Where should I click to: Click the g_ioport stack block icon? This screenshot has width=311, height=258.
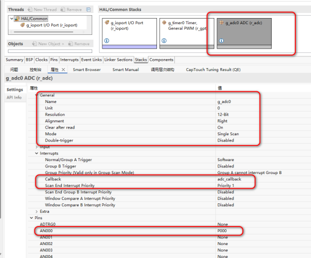point(107,23)
